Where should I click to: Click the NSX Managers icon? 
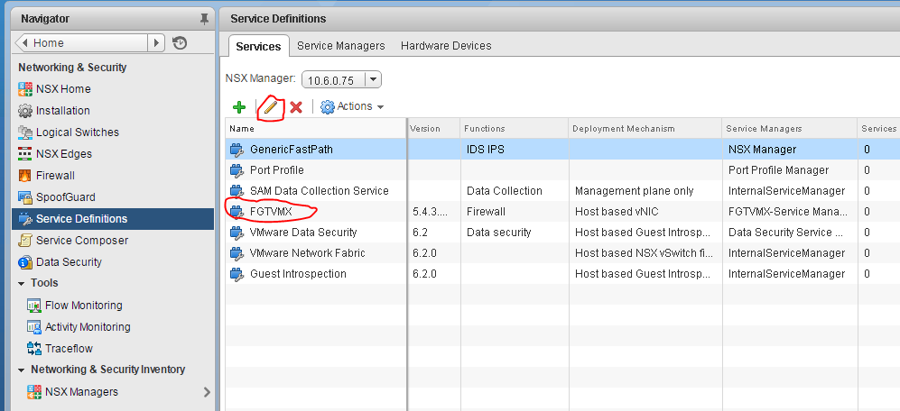[x=34, y=392]
